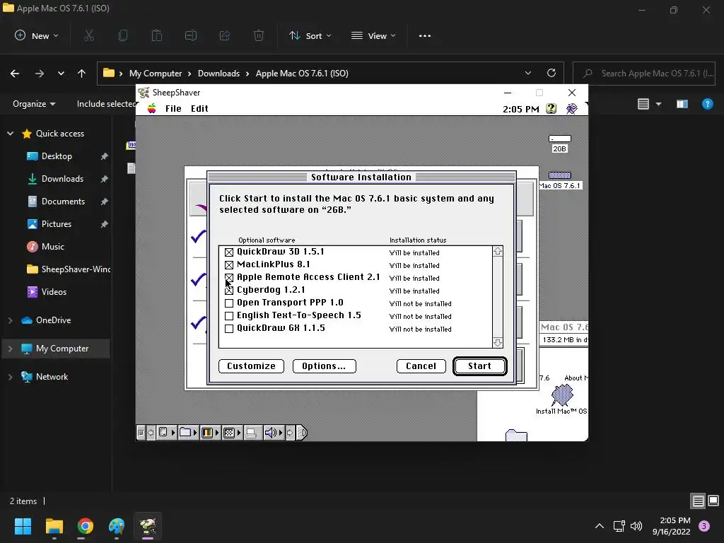724x543 pixels.
Task: Select My Computer in navigation pane
Action: 57,349
